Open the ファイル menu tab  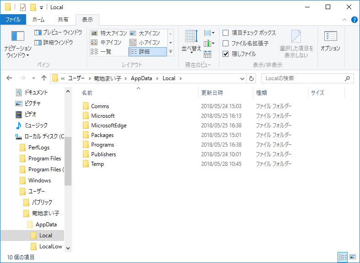[x=13, y=20]
